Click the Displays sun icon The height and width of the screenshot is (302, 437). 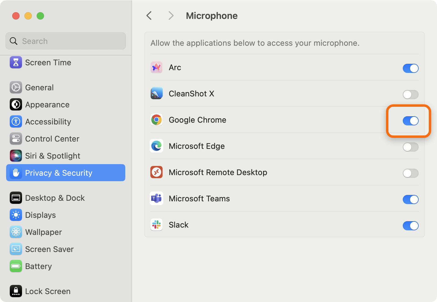(x=16, y=215)
